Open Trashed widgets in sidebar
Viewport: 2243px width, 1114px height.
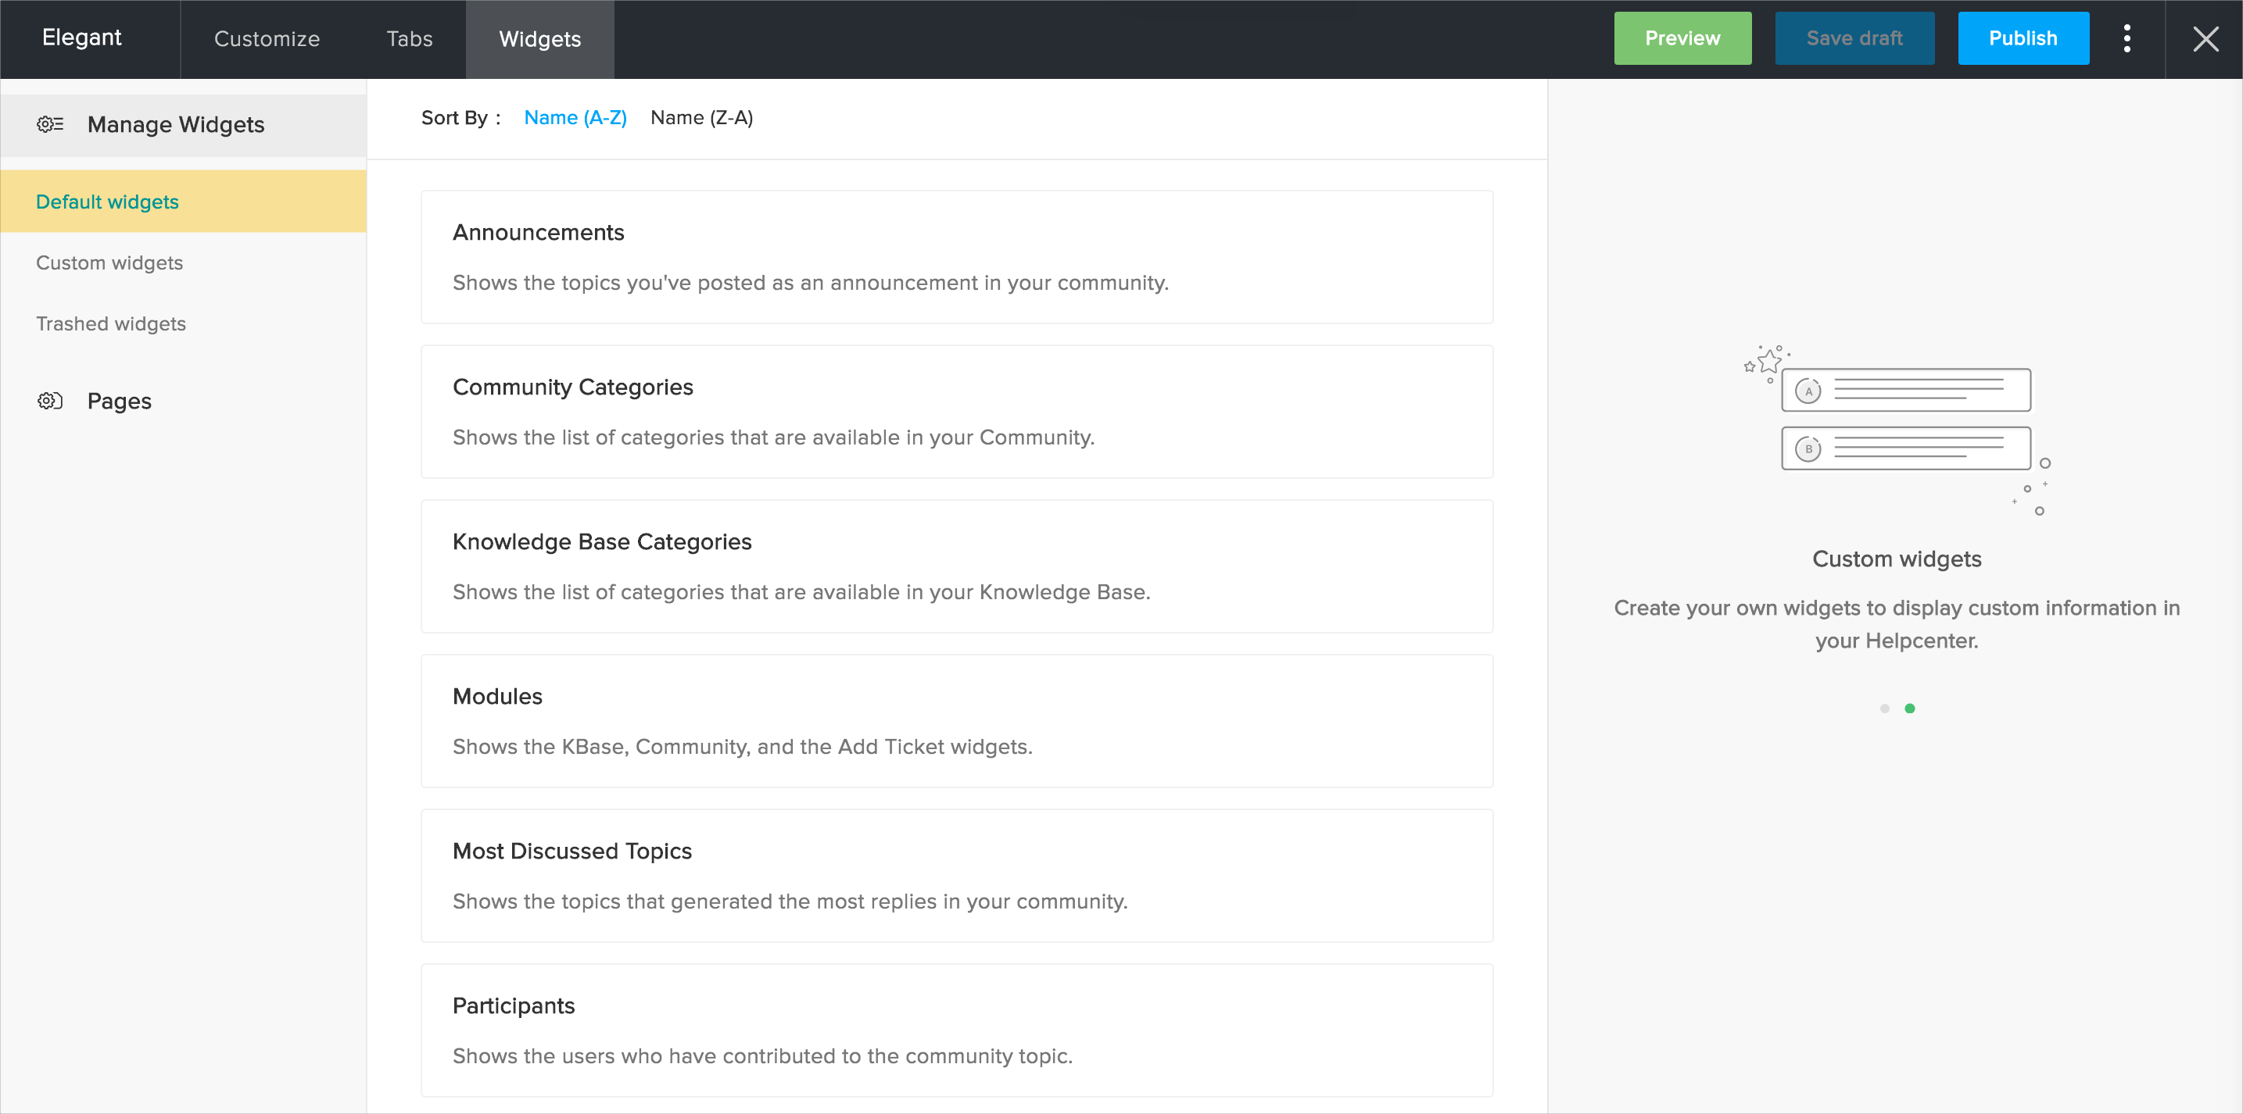110,323
